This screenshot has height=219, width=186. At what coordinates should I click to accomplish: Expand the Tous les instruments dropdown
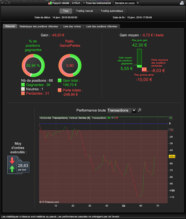tap(97, 3)
